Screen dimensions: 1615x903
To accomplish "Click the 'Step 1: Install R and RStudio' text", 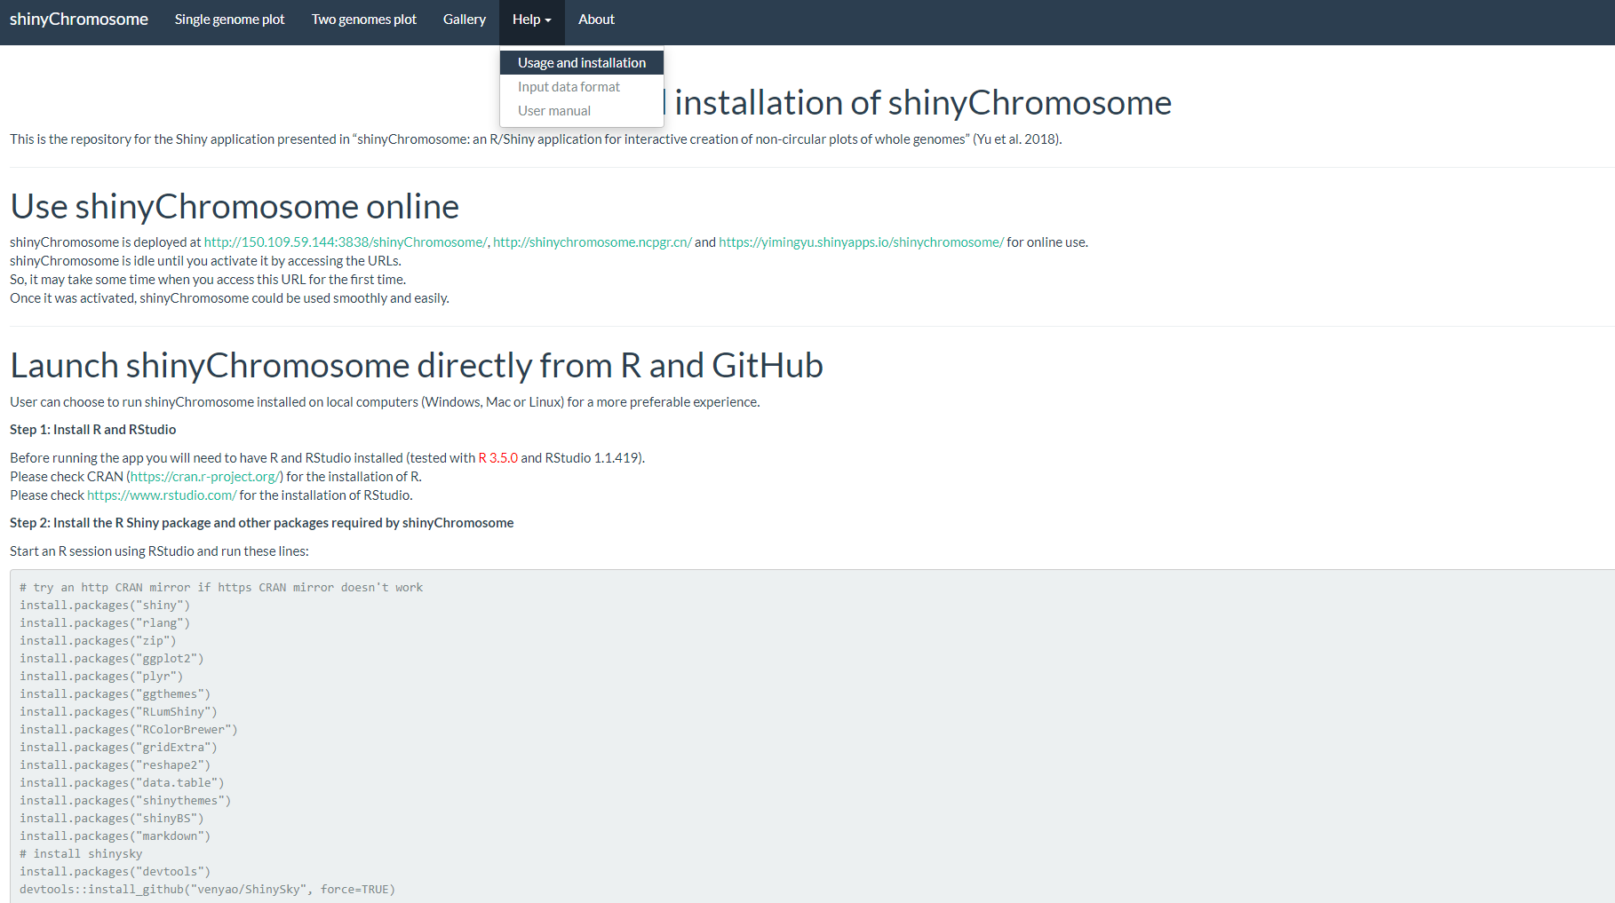I will click(x=93, y=430).
